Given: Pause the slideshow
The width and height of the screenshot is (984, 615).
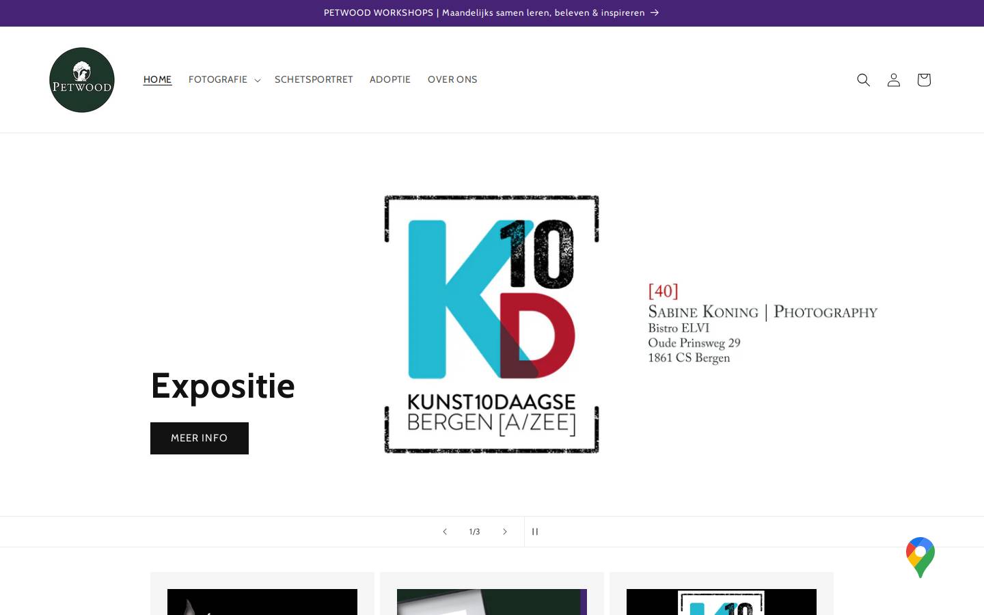Looking at the screenshot, I should coord(535,532).
